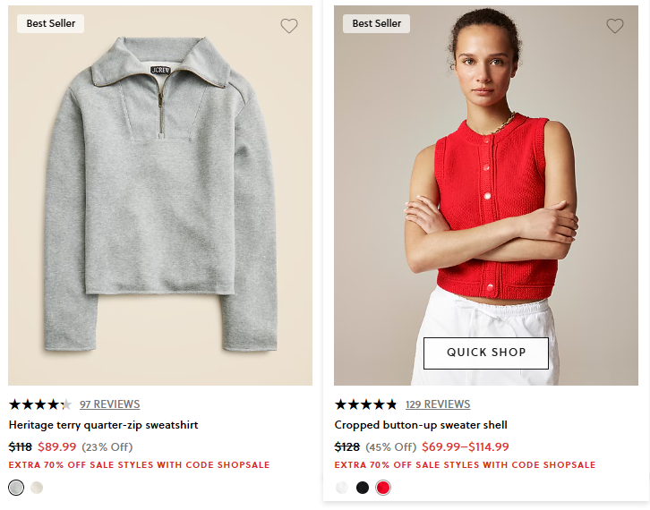Click the five-star rating of sweater shell

(x=365, y=404)
